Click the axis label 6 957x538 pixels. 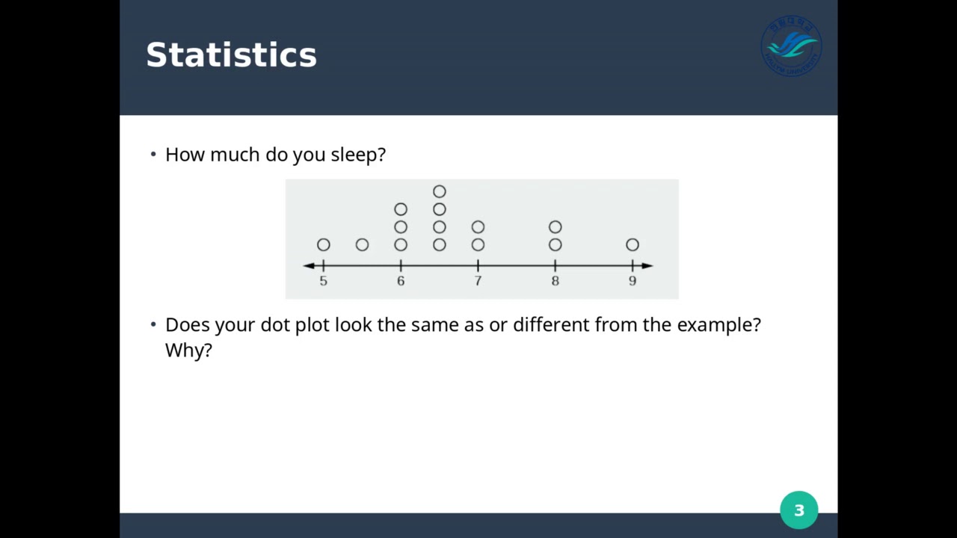coord(401,281)
